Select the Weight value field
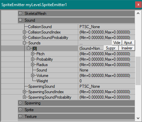Viewport: 142px width, 122px height. pyautogui.click(x=106, y=81)
